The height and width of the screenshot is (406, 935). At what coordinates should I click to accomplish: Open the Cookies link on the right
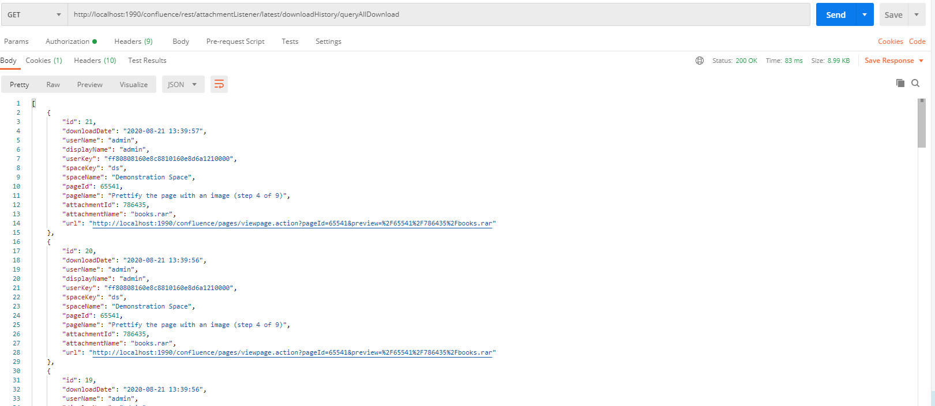pos(890,42)
